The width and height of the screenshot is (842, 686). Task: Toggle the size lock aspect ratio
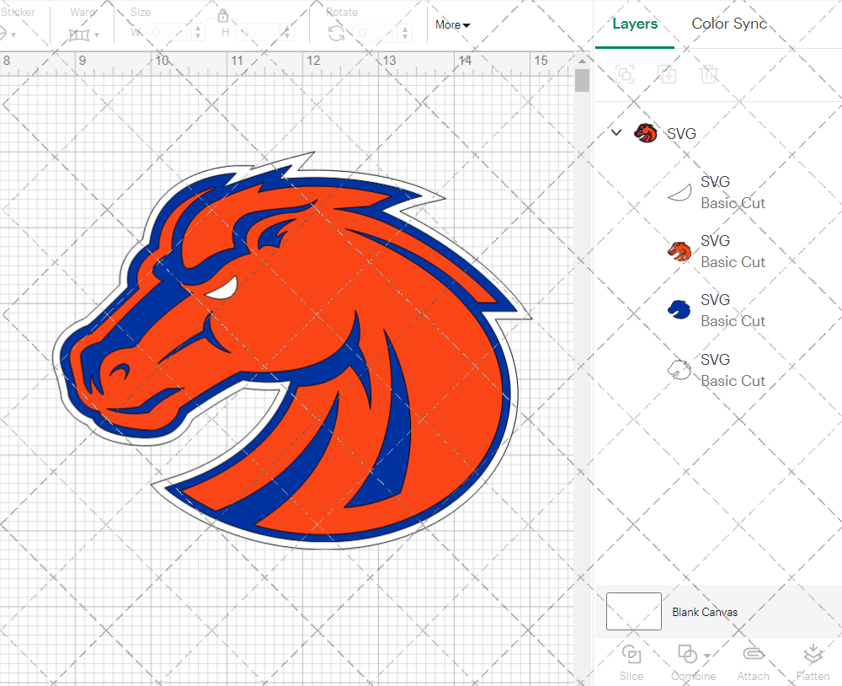[x=223, y=16]
